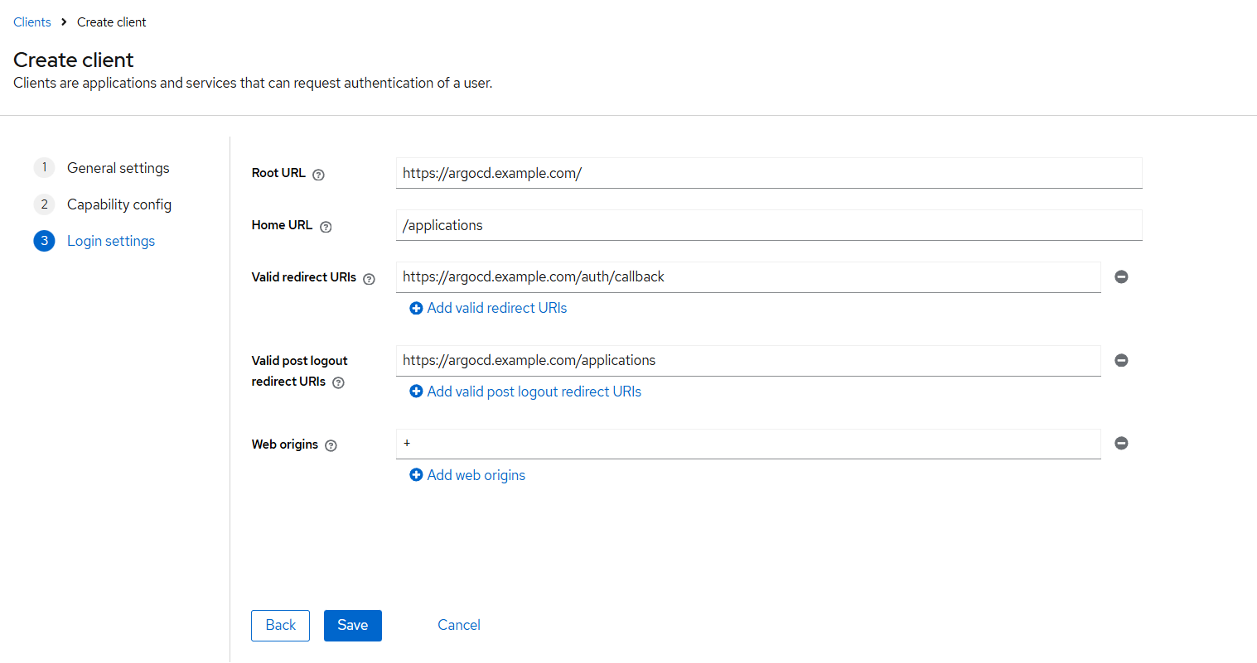Save the new client
Screen dimensions: 1257x663
point(353,626)
